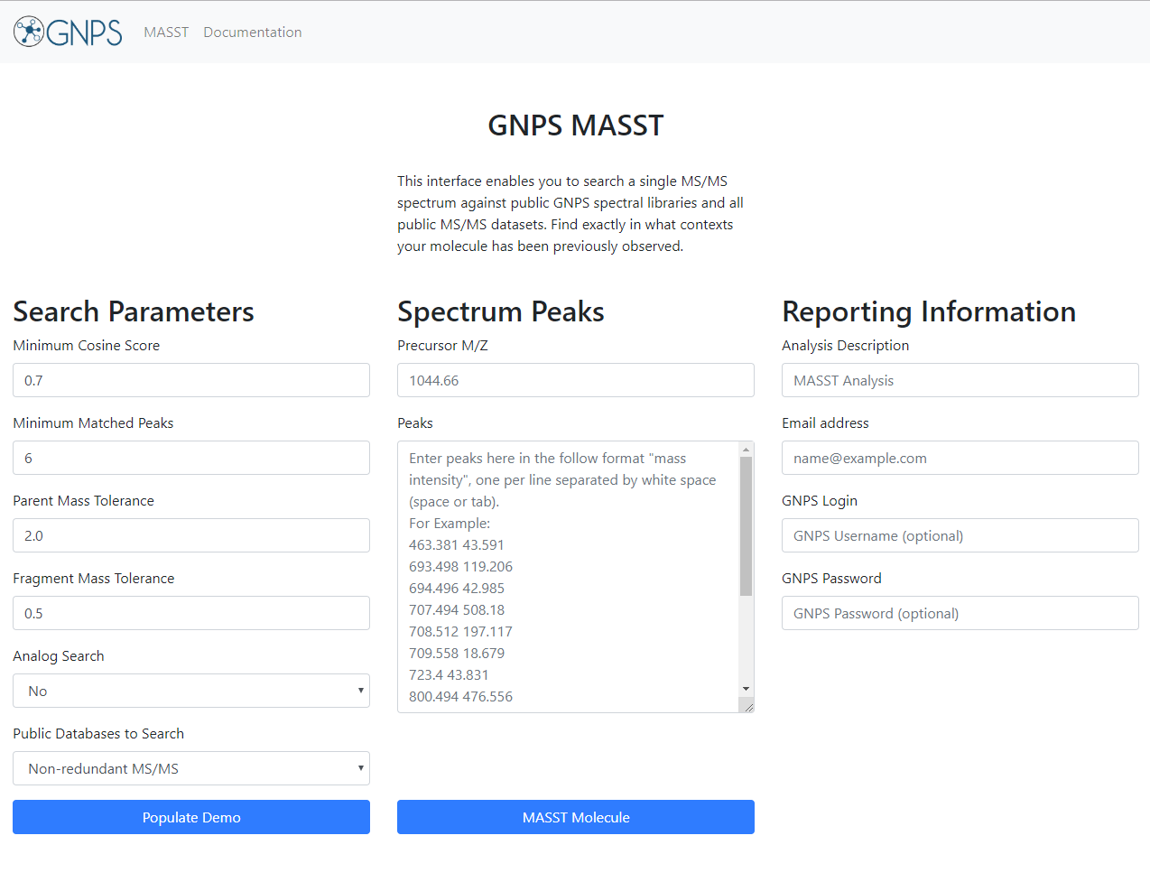
Task: Expand the Analog Search dropdown
Action: point(191,691)
